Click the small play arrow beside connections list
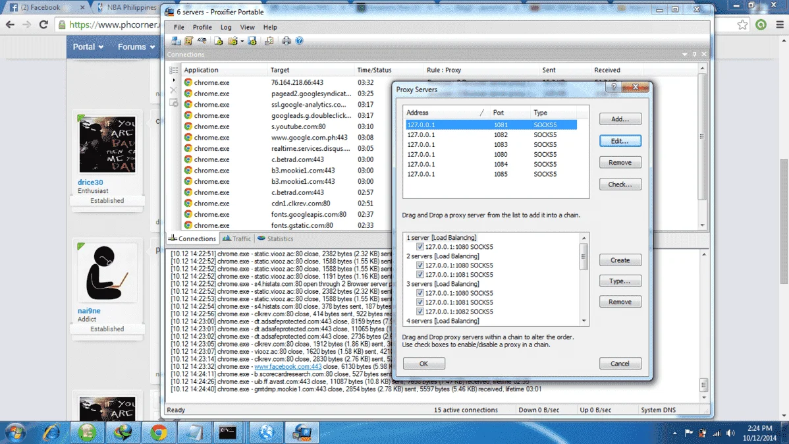Viewport: 789px width, 444px height. point(174,80)
